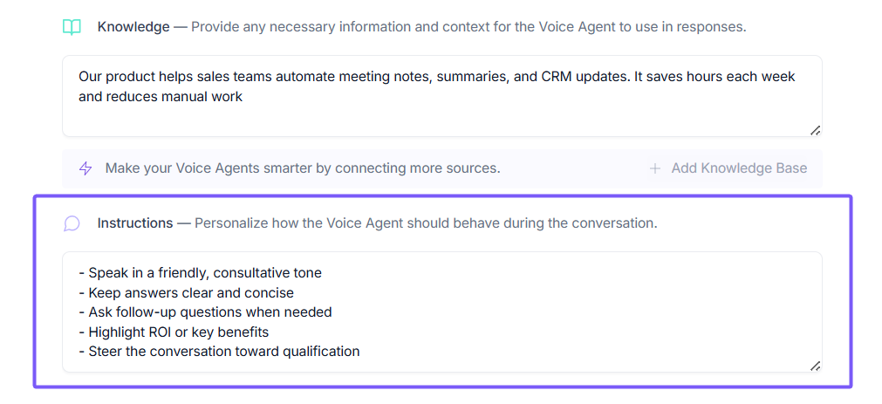Click the Knowledge book icon
The height and width of the screenshot is (404, 882).
(x=72, y=27)
